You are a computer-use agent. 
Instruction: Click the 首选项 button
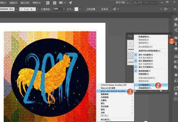[x=105, y=9]
